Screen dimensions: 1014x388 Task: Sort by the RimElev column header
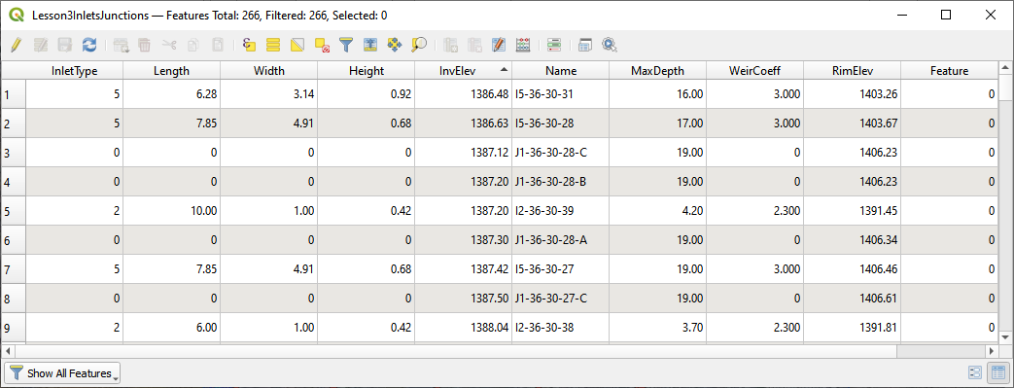853,70
